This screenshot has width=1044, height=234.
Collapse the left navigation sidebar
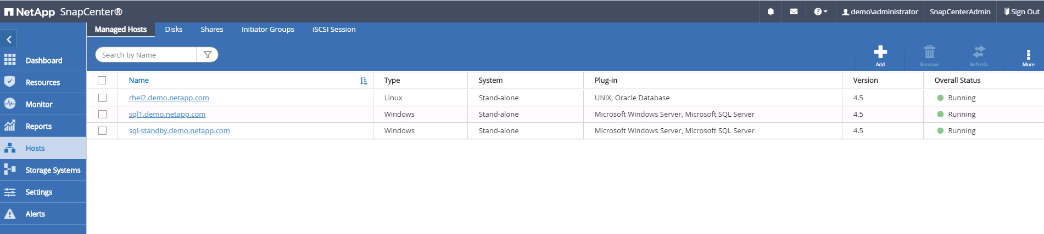[9, 39]
